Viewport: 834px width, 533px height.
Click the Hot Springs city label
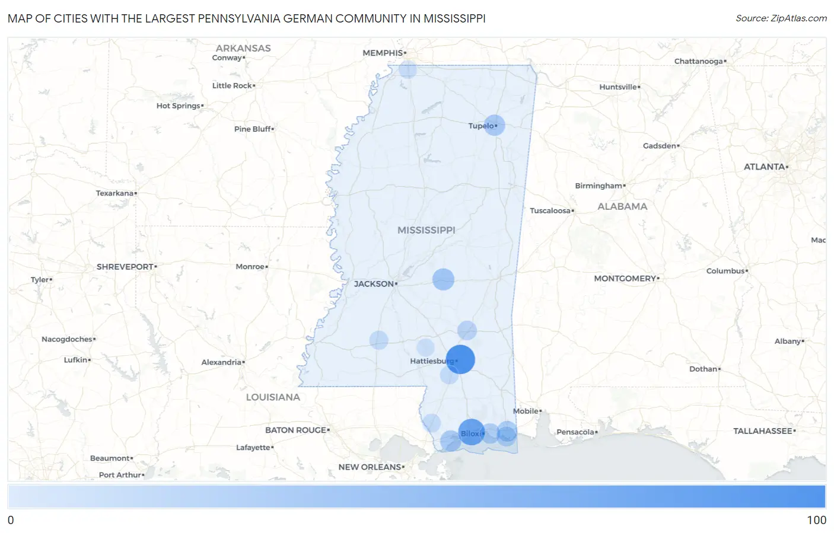coord(179,106)
